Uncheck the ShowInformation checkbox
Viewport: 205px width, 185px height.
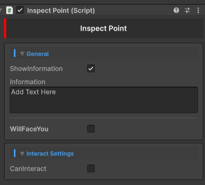(91, 68)
